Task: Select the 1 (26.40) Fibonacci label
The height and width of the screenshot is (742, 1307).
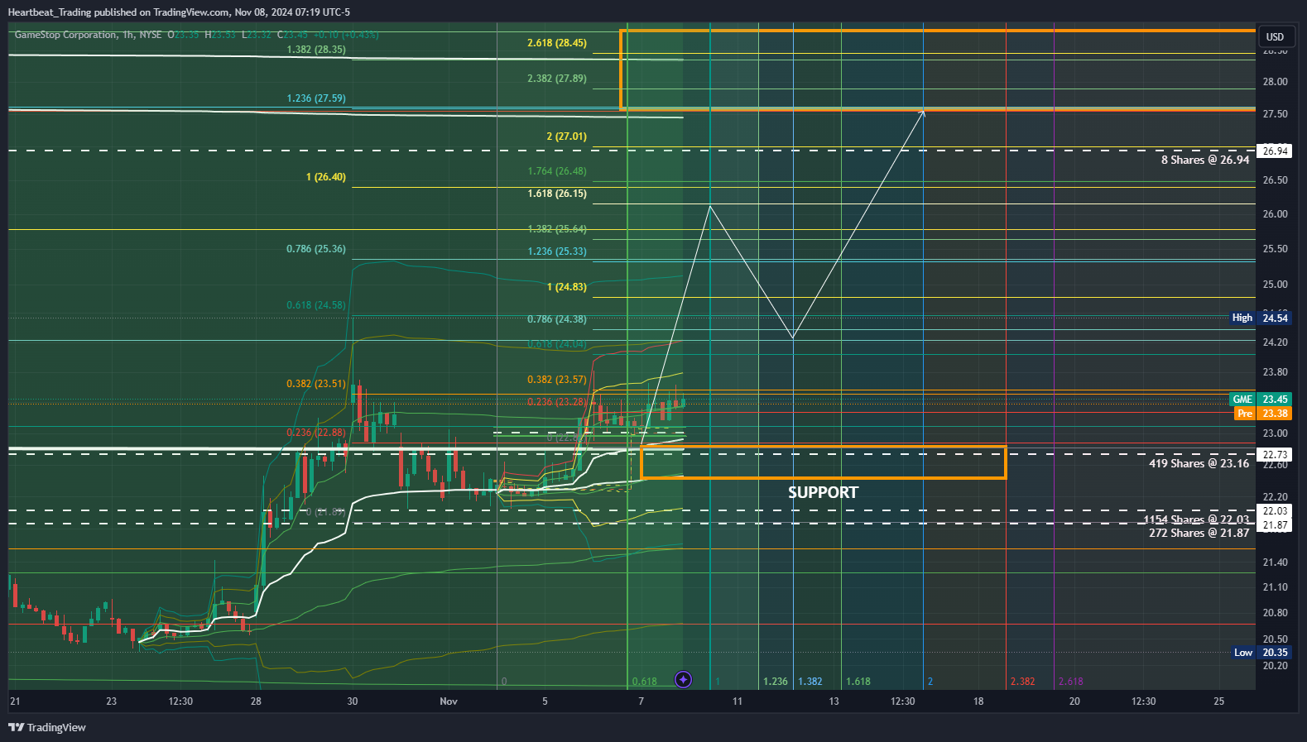Action: (x=326, y=177)
